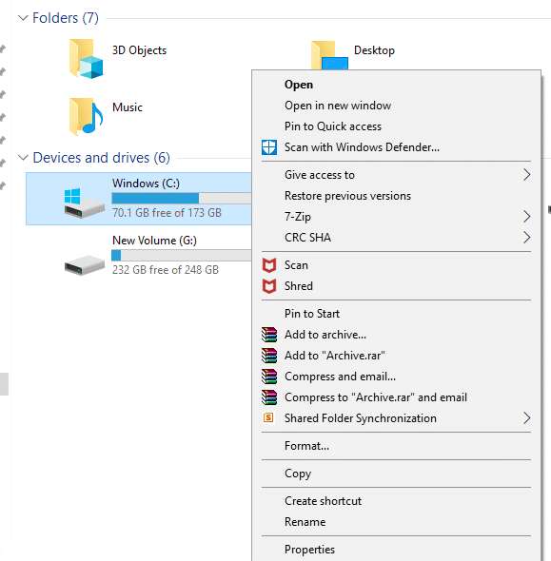
Task: Click the 3D Objects folder icon
Action: point(87,59)
